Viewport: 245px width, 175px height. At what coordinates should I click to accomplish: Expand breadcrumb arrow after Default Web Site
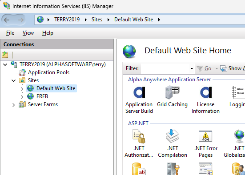(159, 20)
